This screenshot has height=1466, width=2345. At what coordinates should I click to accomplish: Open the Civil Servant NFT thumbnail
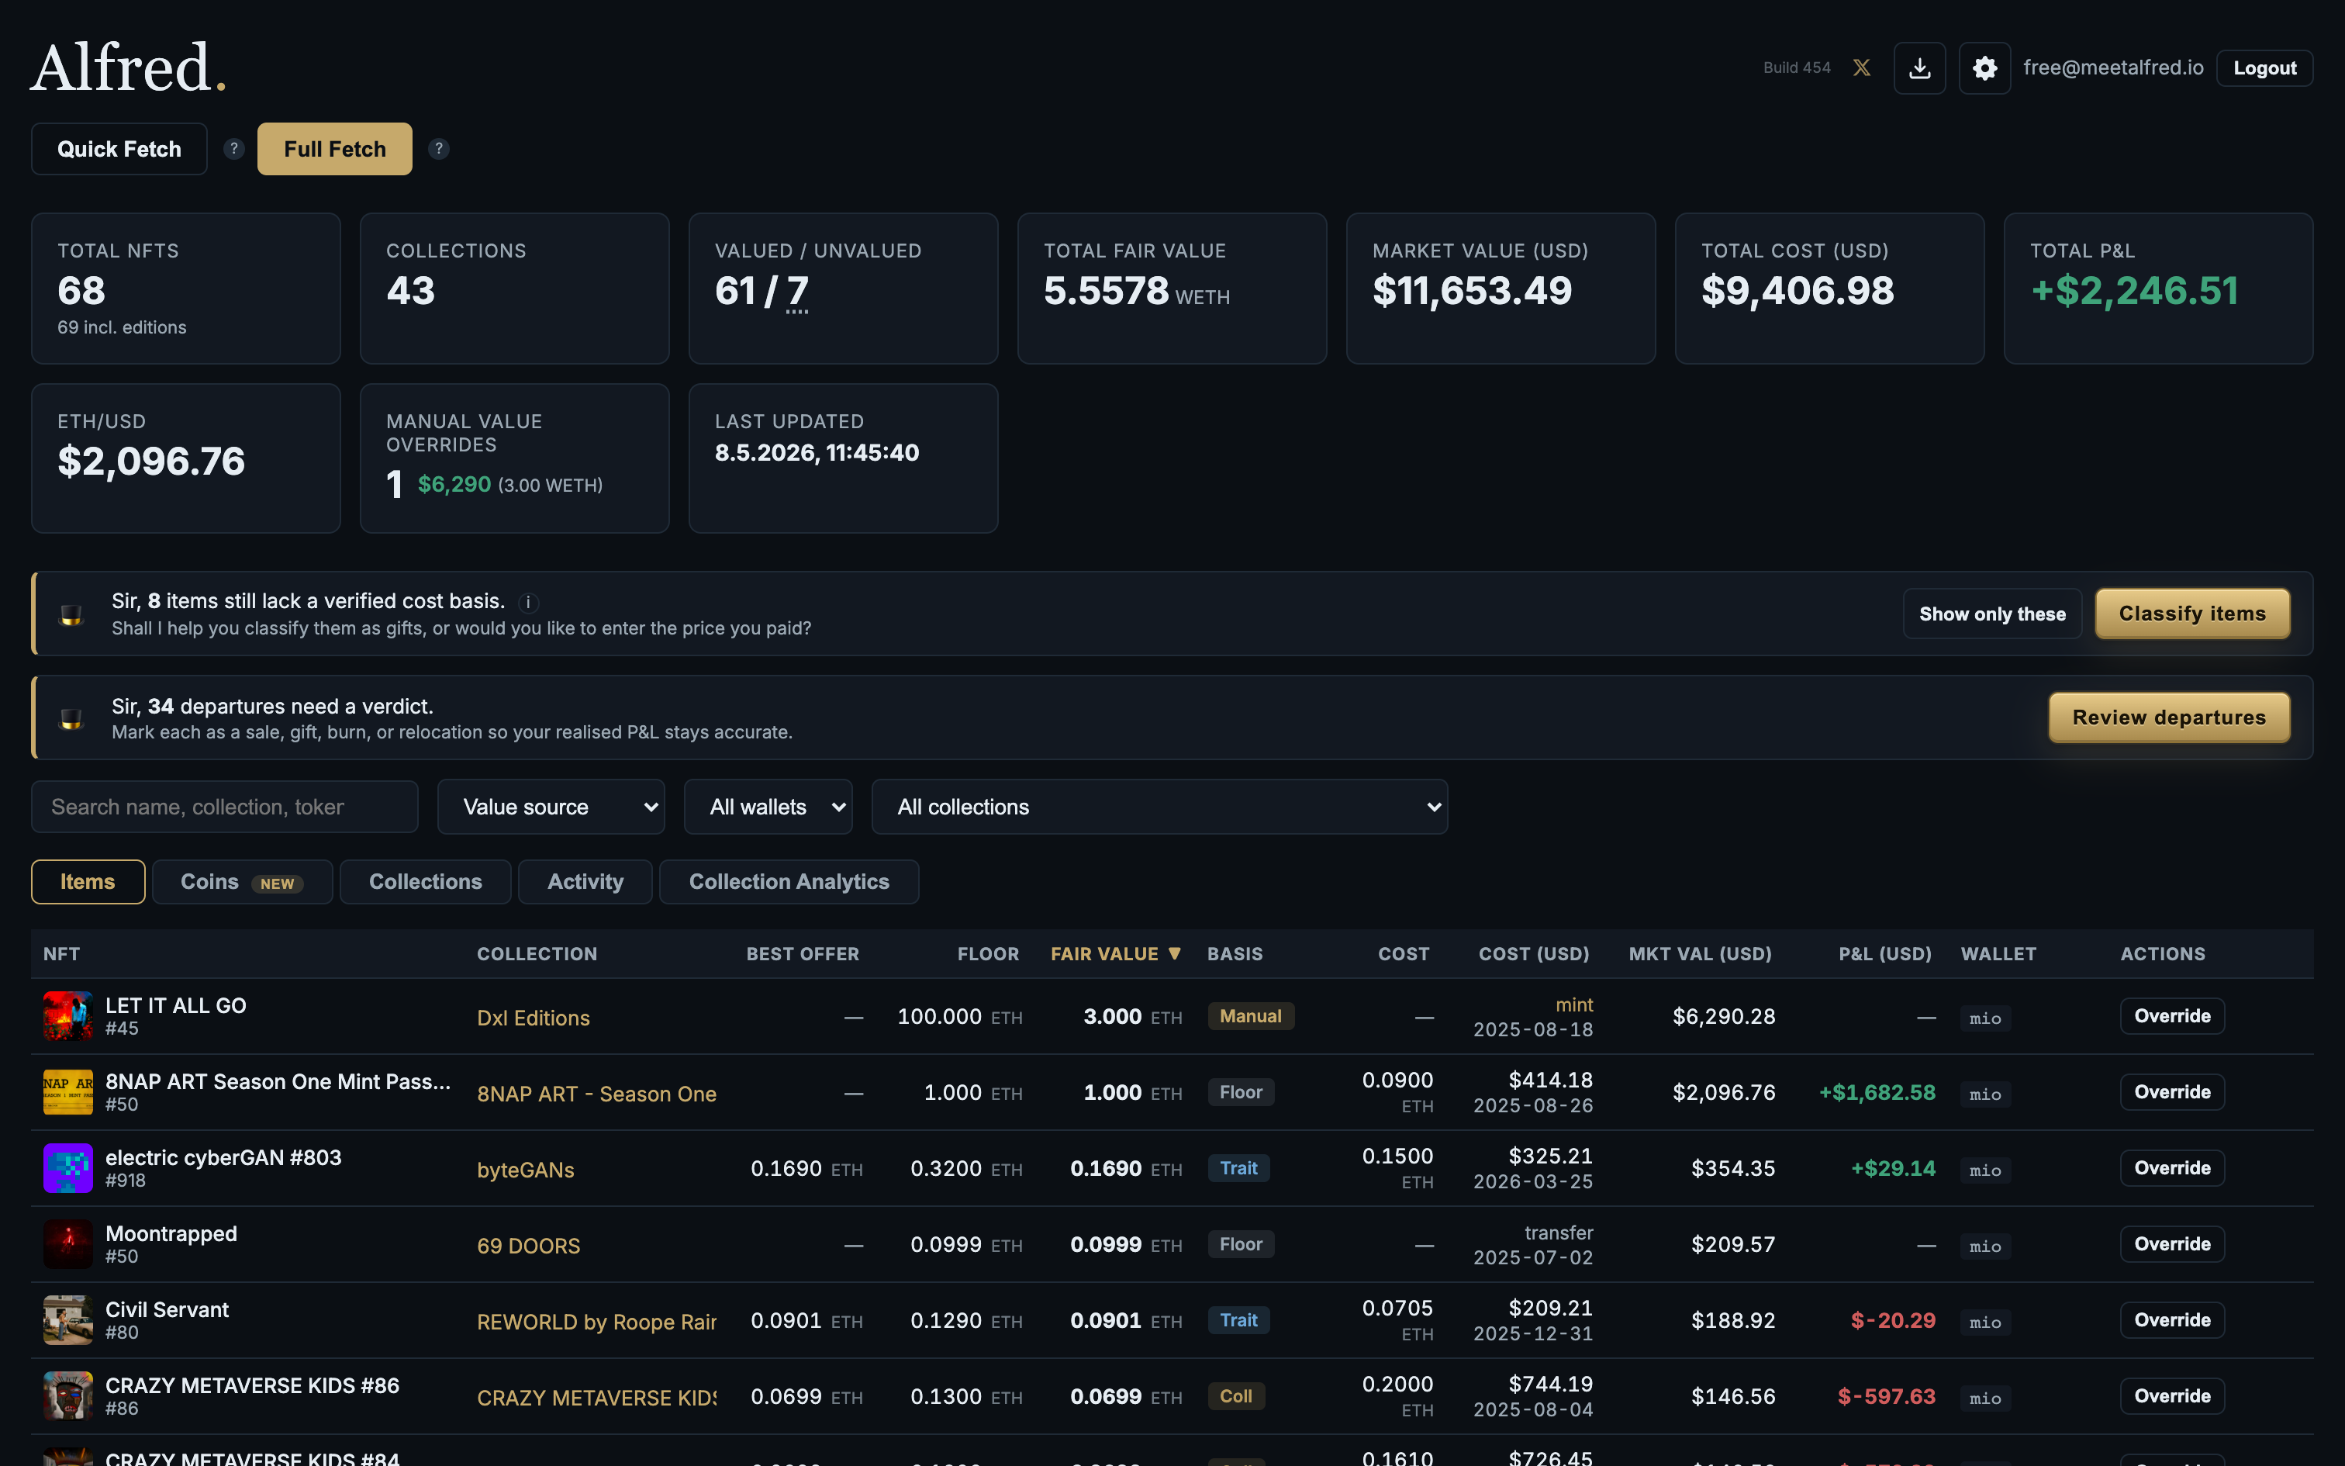67,1319
